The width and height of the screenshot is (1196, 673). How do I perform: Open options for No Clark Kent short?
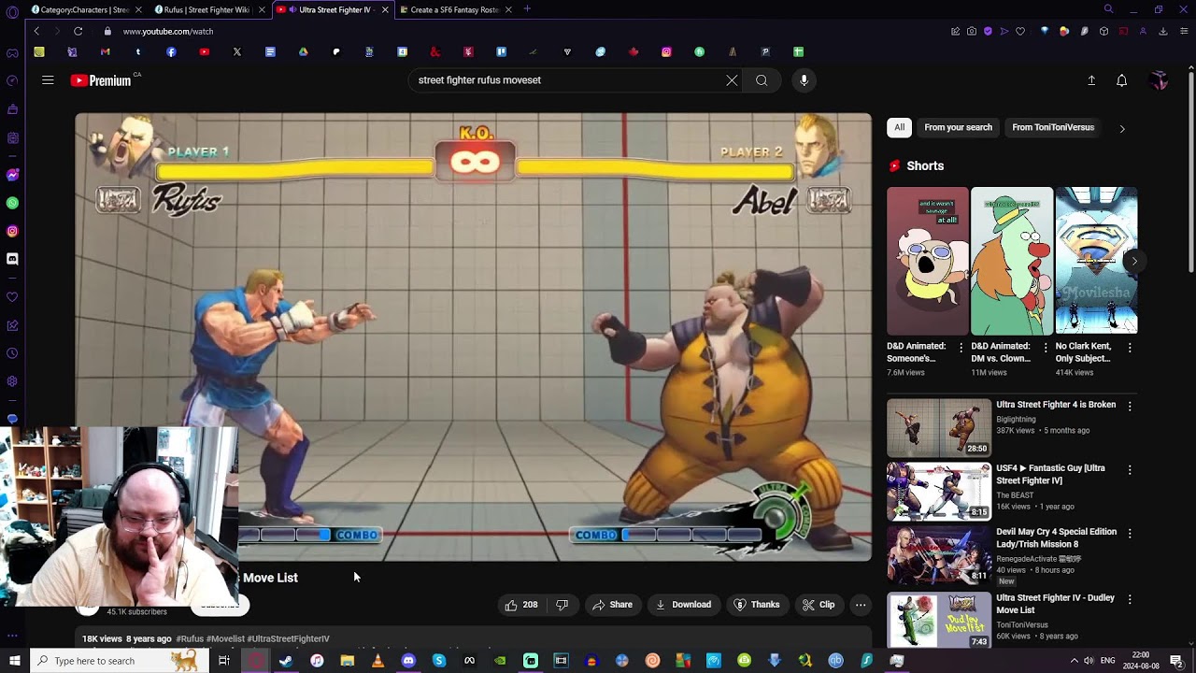pyautogui.click(x=1130, y=348)
